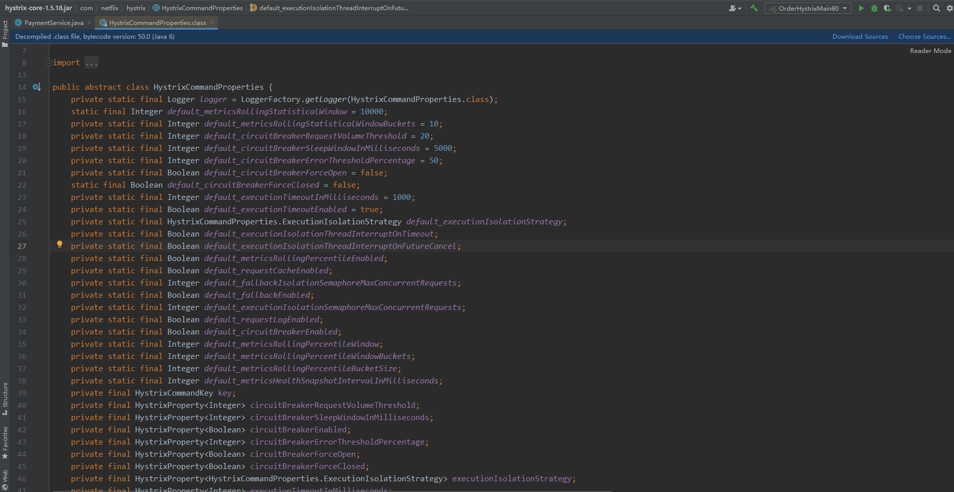Click default_circuitBreakerRequestVolumeThreshold on line 18

click(305, 136)
